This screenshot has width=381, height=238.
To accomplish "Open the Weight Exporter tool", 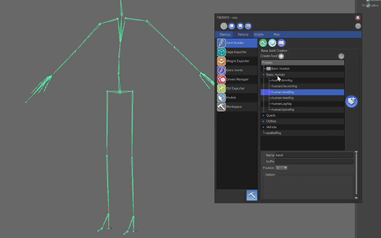I will pyautogui.click(x=237, y=61).
